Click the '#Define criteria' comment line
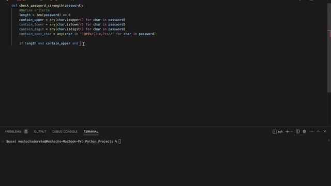The image size is (331, 186). [35, 10]
